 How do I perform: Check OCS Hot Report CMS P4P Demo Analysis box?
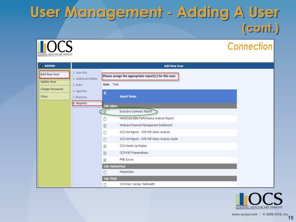105,133
